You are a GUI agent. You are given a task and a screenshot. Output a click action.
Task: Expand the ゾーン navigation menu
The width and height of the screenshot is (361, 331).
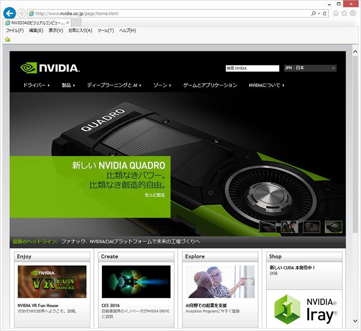click(x=162, y=85)
